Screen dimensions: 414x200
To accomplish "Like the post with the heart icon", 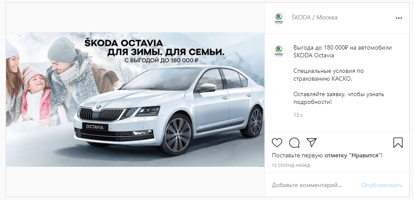I will 277,143.
